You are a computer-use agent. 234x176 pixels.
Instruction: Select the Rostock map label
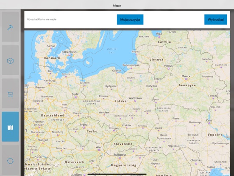click(x=66, y=74)
